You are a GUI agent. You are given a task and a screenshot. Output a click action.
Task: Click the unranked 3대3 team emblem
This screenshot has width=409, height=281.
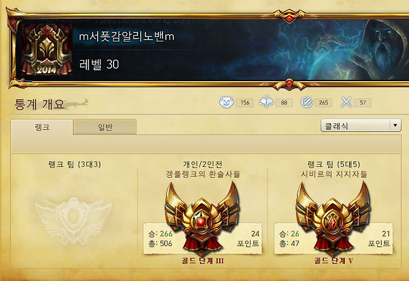coord(73,221)
